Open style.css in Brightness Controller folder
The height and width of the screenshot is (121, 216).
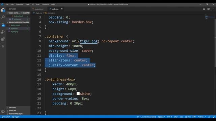coord(18,29)
